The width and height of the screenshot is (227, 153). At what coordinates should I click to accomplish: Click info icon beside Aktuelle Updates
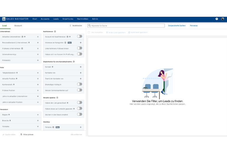[x=57, y=98]
